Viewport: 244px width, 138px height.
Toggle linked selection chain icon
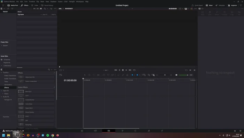(123, 75)
